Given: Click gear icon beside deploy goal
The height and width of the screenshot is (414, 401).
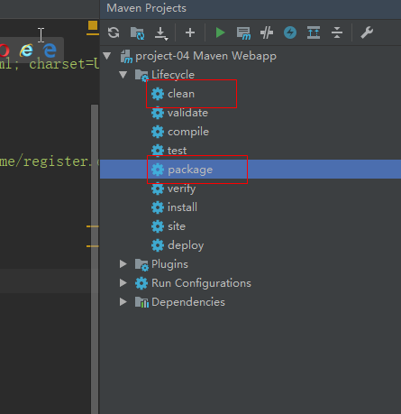Looking at the screenshot, I should pos(158,245).
